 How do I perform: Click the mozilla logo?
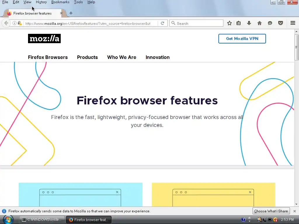pos(44,38)
